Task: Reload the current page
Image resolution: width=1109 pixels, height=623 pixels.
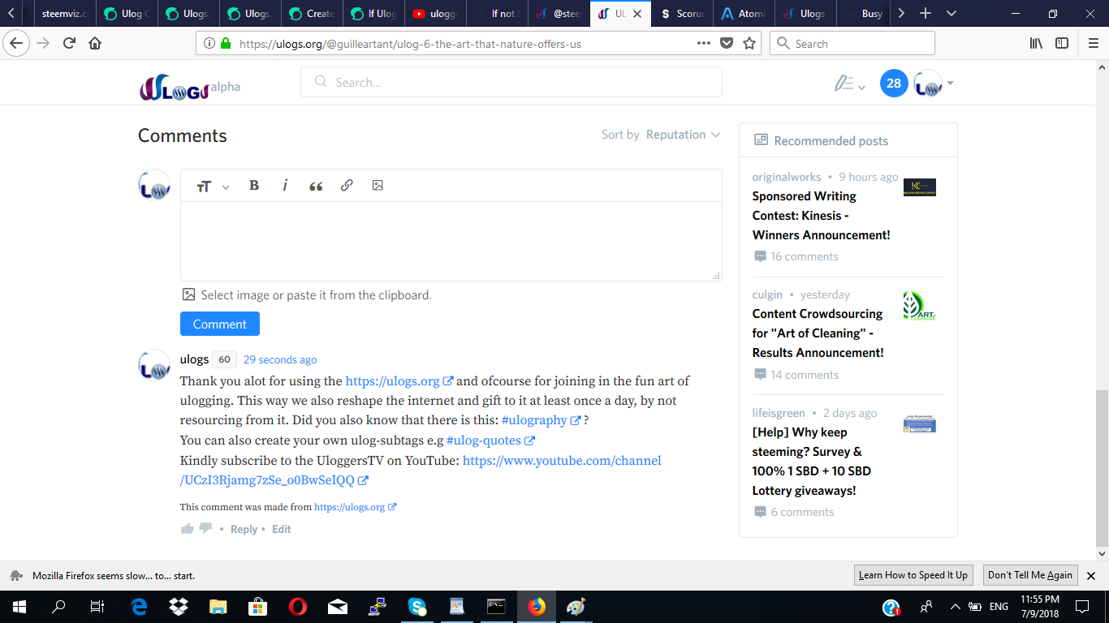Action: coord(69,43)
